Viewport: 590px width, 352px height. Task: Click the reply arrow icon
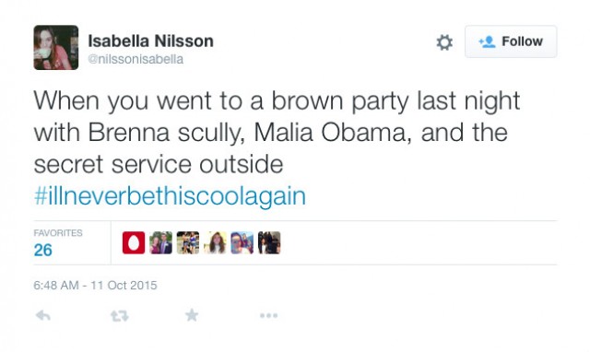43,315
